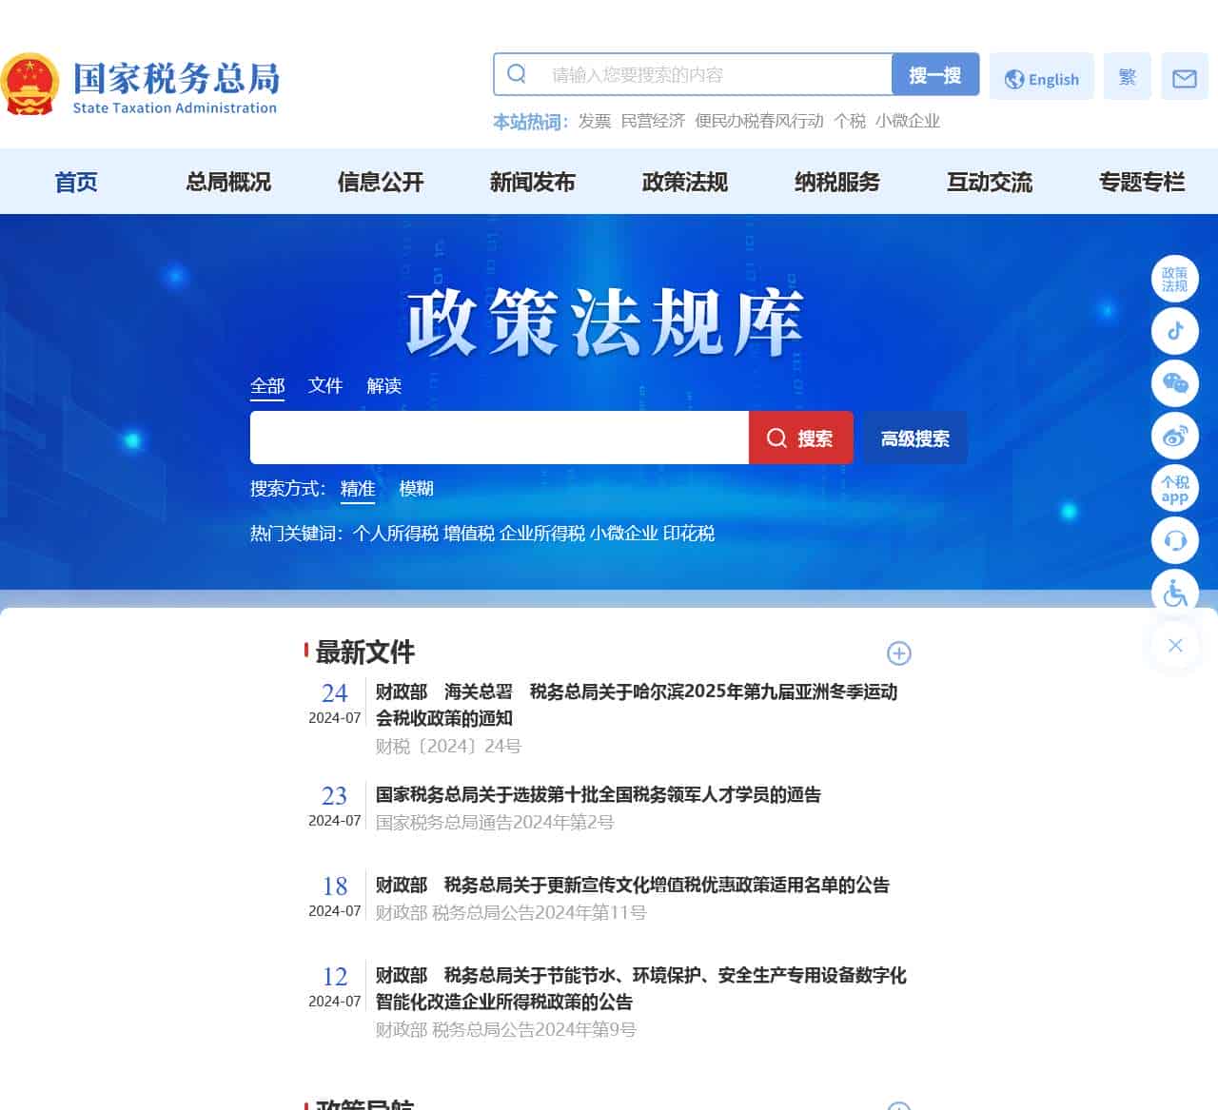
Task: Expand 最新文件 section with plus icon
Action: (x=899, y=653)
